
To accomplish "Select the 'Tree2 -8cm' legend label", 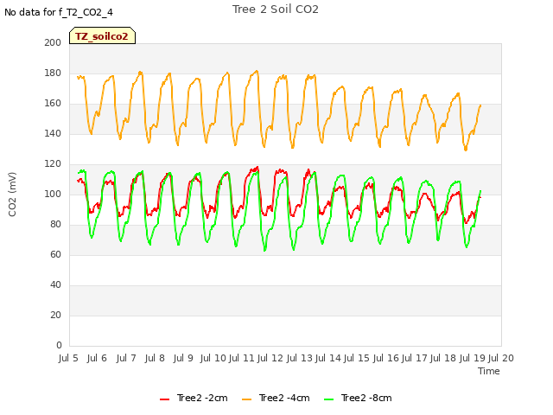I will click(366, 398).
